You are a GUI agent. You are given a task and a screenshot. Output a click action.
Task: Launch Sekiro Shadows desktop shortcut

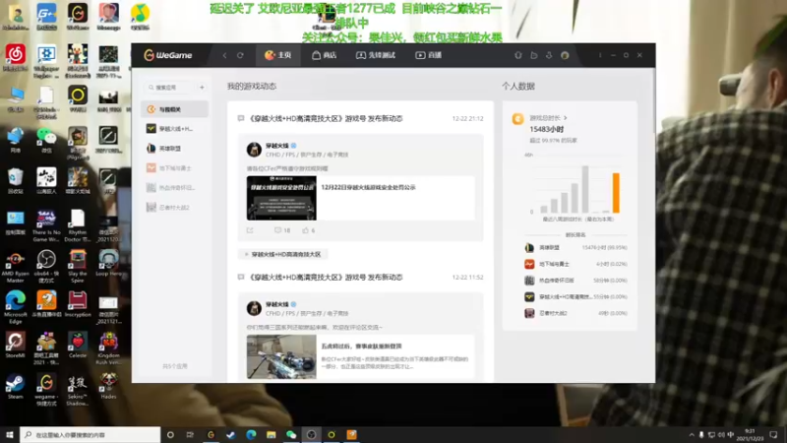(x=78, y=390)
